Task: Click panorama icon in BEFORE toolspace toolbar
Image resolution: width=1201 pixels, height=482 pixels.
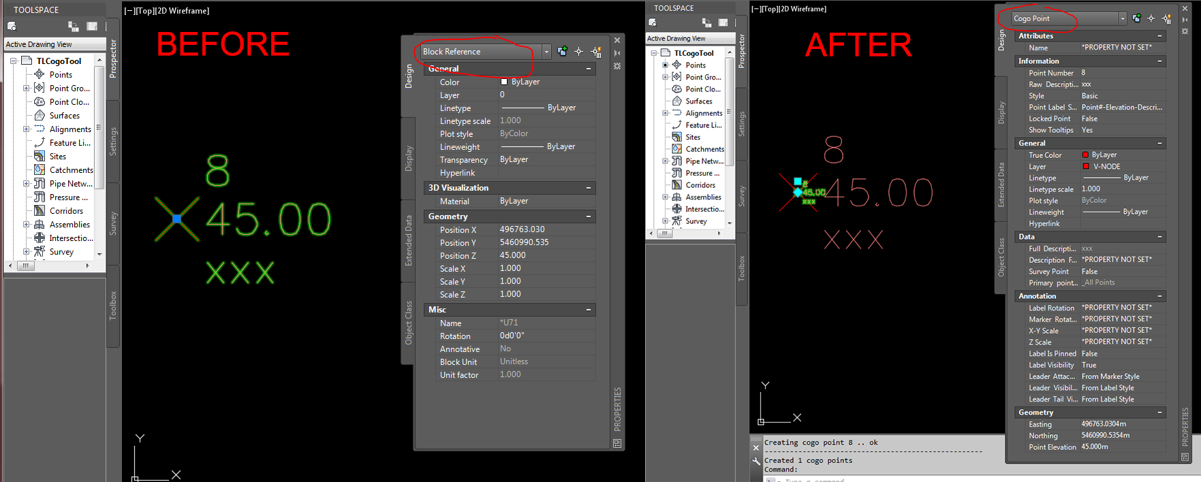Action: pos(92,26)
